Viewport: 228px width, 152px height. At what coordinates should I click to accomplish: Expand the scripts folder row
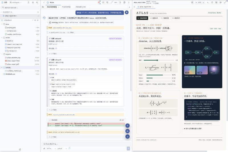click(x=20, y=68)
